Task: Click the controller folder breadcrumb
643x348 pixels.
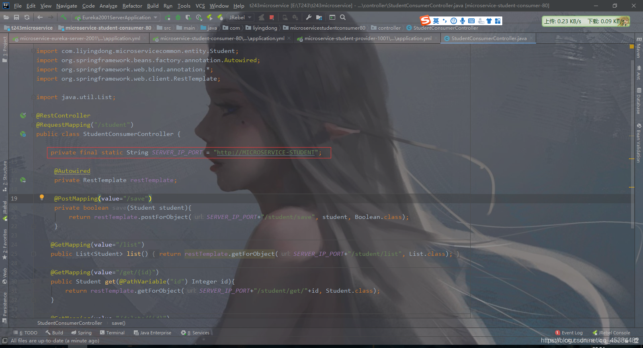Action: point(386,28)
